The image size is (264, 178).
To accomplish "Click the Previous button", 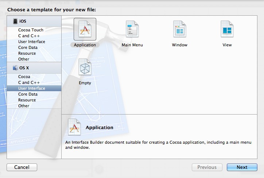I will [x=207, y=167].
